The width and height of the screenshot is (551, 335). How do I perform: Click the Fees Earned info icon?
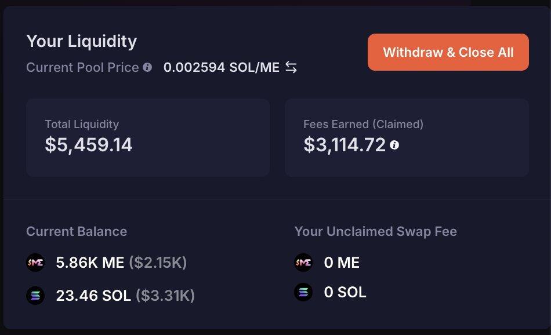[x=394, y=145]
